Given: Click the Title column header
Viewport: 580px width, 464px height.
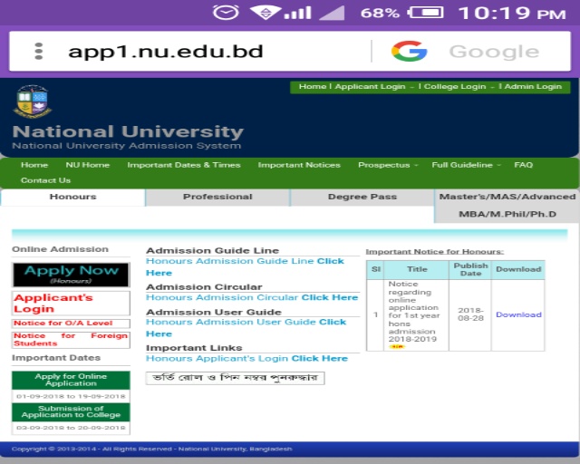Looking at the screenshot, I should pyautogui.click(x=417, y=269).
